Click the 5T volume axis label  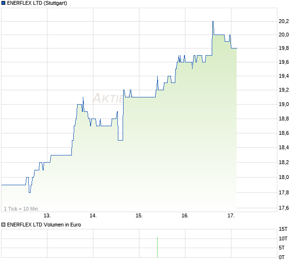[x=282, y=248]
